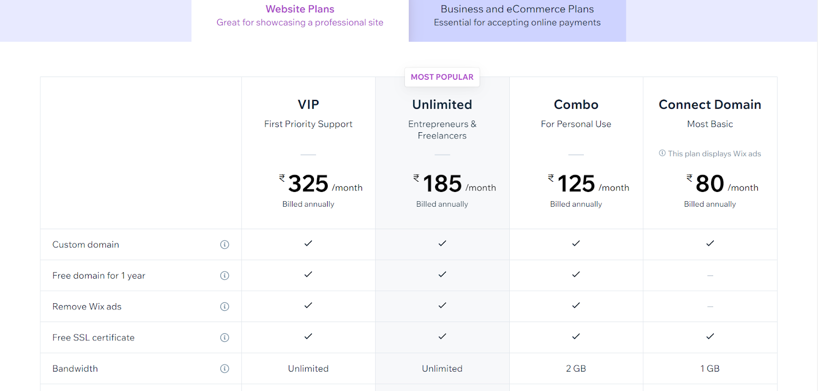This screenshot has height=391, width=818.
Task: Click the MOST POPULAR badge
Action: [442, 77]
